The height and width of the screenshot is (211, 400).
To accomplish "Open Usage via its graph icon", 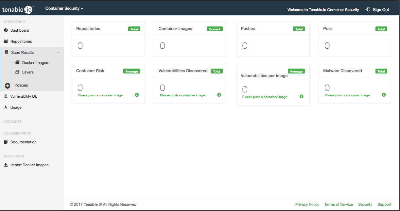I will pyautogui.click(x=6, y=107).
